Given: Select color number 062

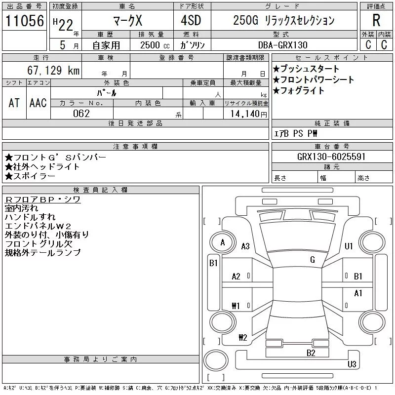Looking at the screenshot, I should [x=81, y=114].
